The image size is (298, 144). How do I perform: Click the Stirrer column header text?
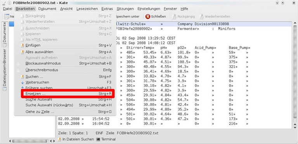134,48
